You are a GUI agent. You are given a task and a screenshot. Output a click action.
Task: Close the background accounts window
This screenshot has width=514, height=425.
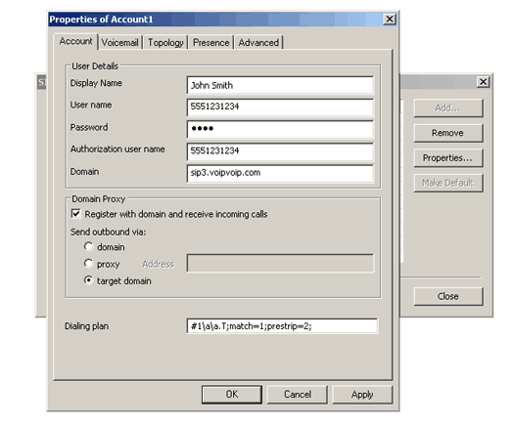[x=483, y=82]
